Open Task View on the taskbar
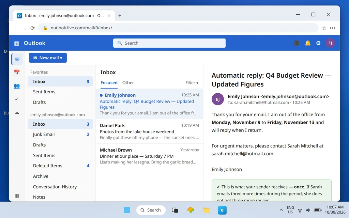This screenshot has height=218, width=349. click(175, 210)
